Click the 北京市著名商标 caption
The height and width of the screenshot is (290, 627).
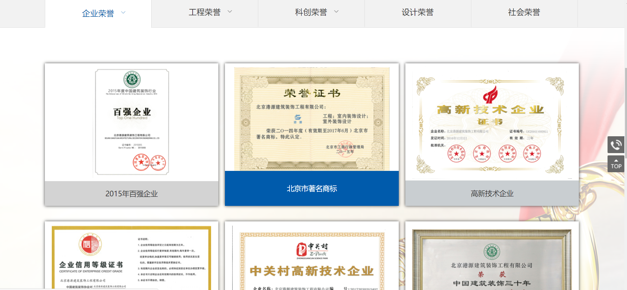click(312, 188)
